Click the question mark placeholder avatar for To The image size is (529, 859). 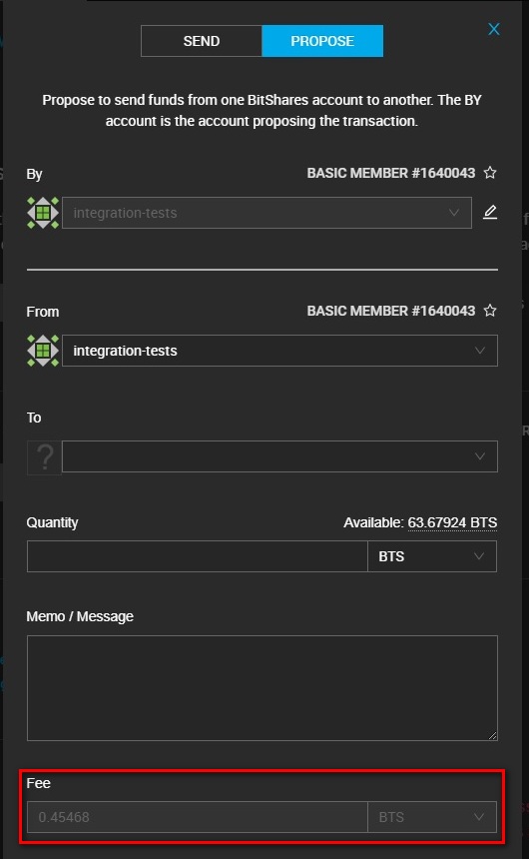(44, 456)
